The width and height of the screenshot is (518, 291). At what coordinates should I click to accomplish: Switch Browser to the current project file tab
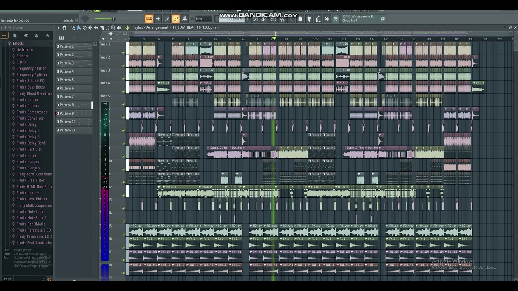[15, 35]
